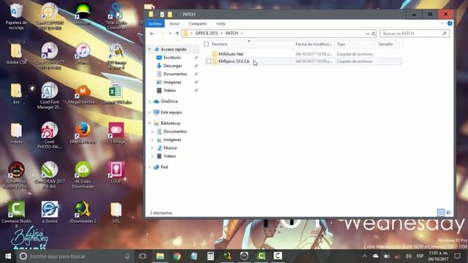The image size is (468, 263).
Task: Click OFFICE 2013 in the address path
Action: (x=206, y=33)
